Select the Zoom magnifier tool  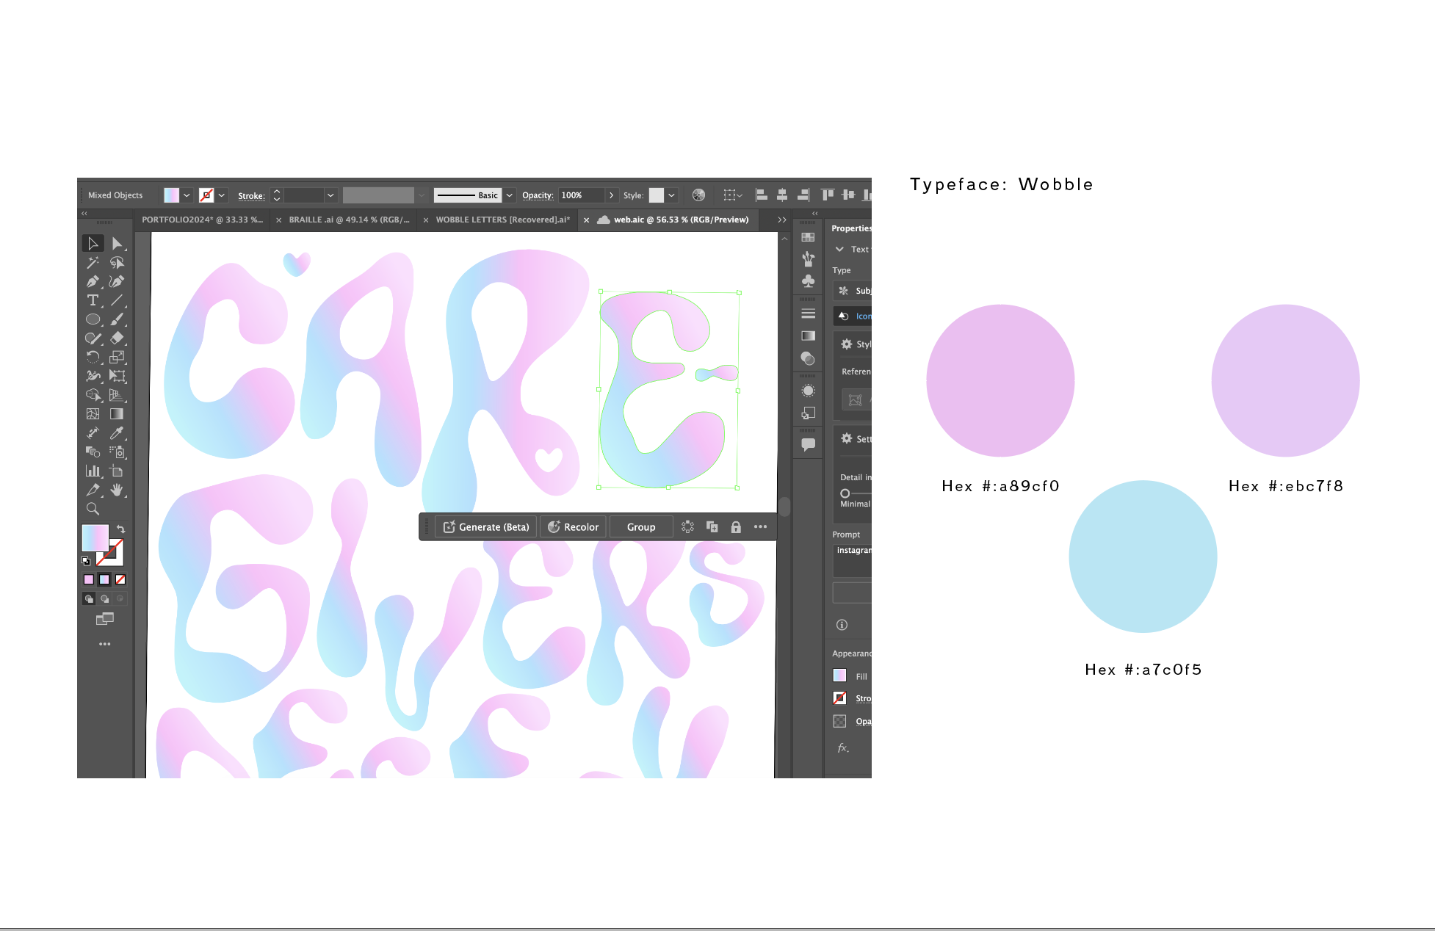coord(93,509)
